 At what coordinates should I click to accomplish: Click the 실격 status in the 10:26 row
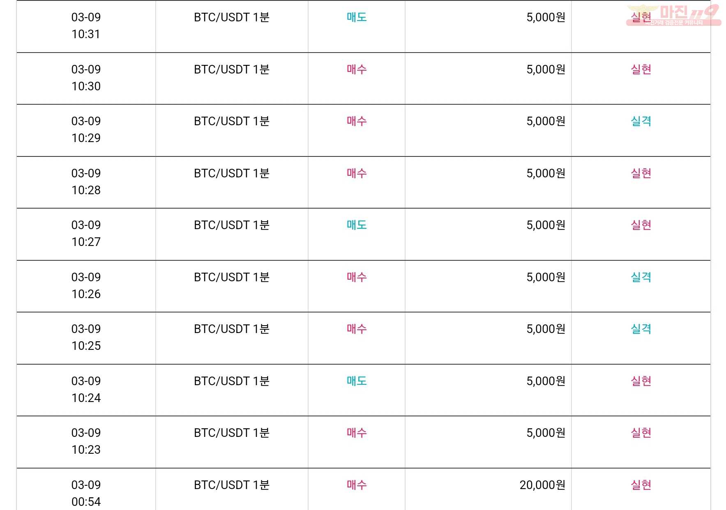point(641,277)
